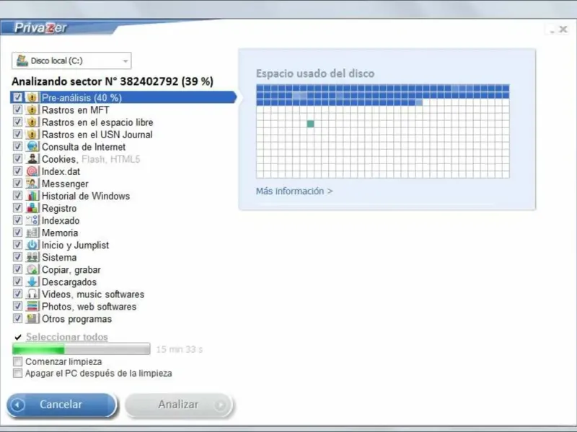Image resolution: width=577 pixels, height=432 pixels.
Task: Click the Index.dat row label
Action: [x=61, y=171]
